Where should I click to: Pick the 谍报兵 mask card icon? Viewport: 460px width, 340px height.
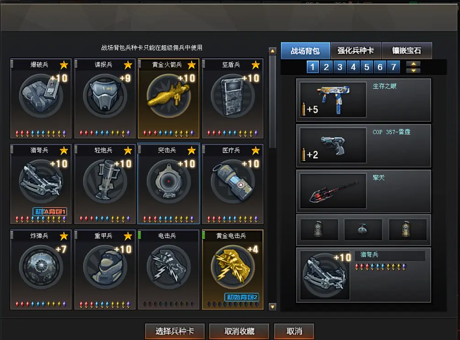(105, 96)
